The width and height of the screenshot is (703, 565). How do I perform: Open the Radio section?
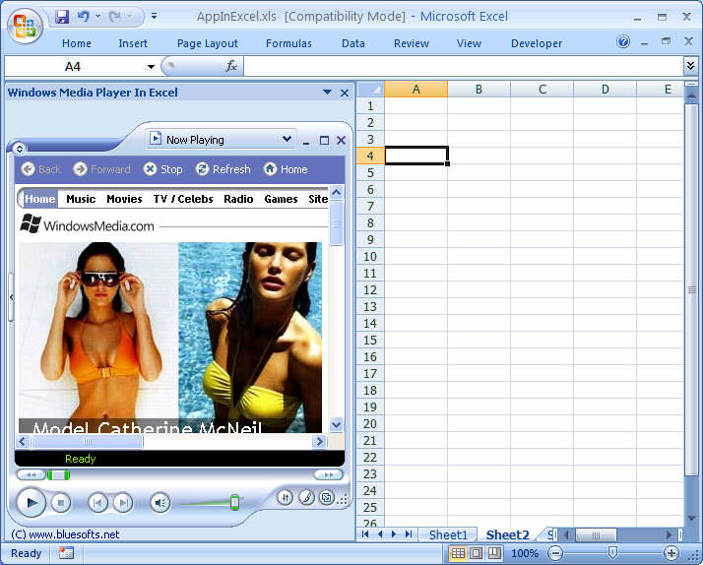tap(238, 199)
